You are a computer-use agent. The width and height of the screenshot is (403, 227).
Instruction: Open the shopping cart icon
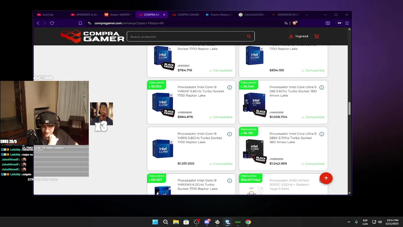click(317, 36)
